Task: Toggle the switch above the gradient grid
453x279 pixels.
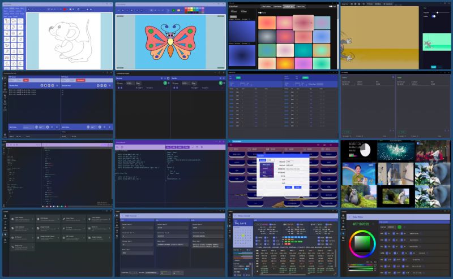Action: tap(260, 12)
